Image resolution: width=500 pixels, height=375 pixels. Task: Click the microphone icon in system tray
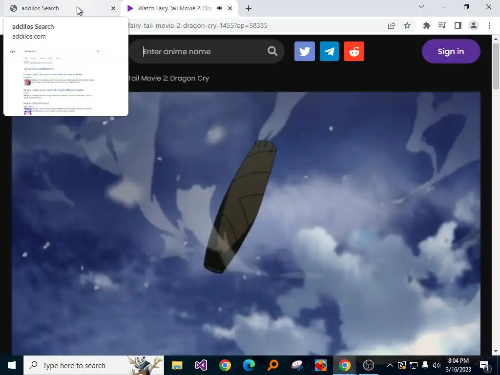(x=425, y=365)
